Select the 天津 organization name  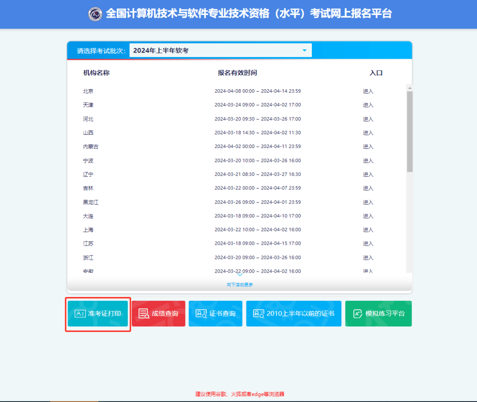pyautogui.click(x=88, y=105)
